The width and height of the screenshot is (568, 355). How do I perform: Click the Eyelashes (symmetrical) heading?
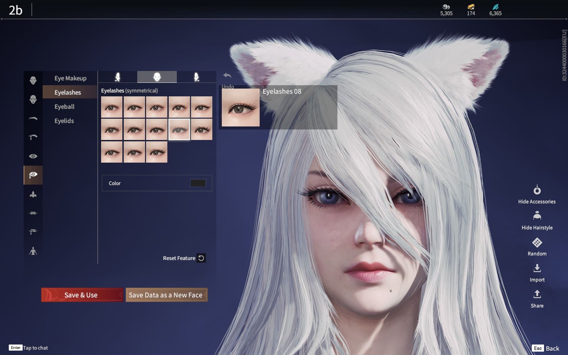click(x=129, y=91)
